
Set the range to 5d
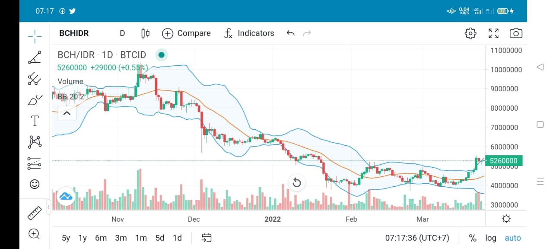coord(160,238)
